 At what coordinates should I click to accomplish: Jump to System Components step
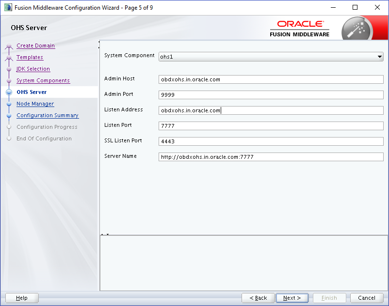[43, 81]
